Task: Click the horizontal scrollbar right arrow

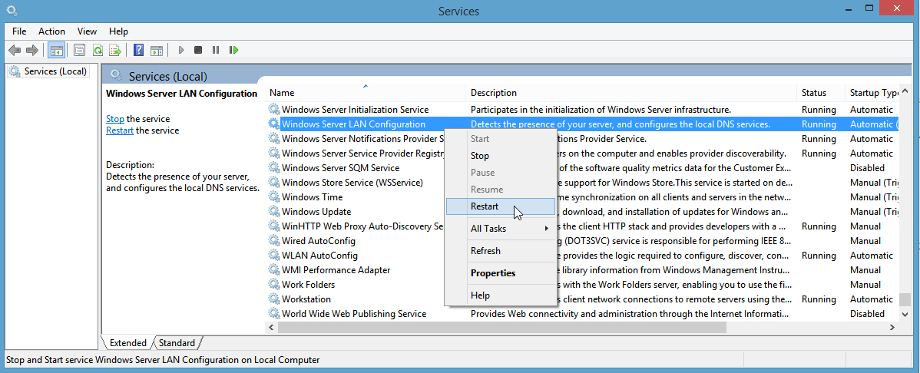Action: [x=894, y=327]
